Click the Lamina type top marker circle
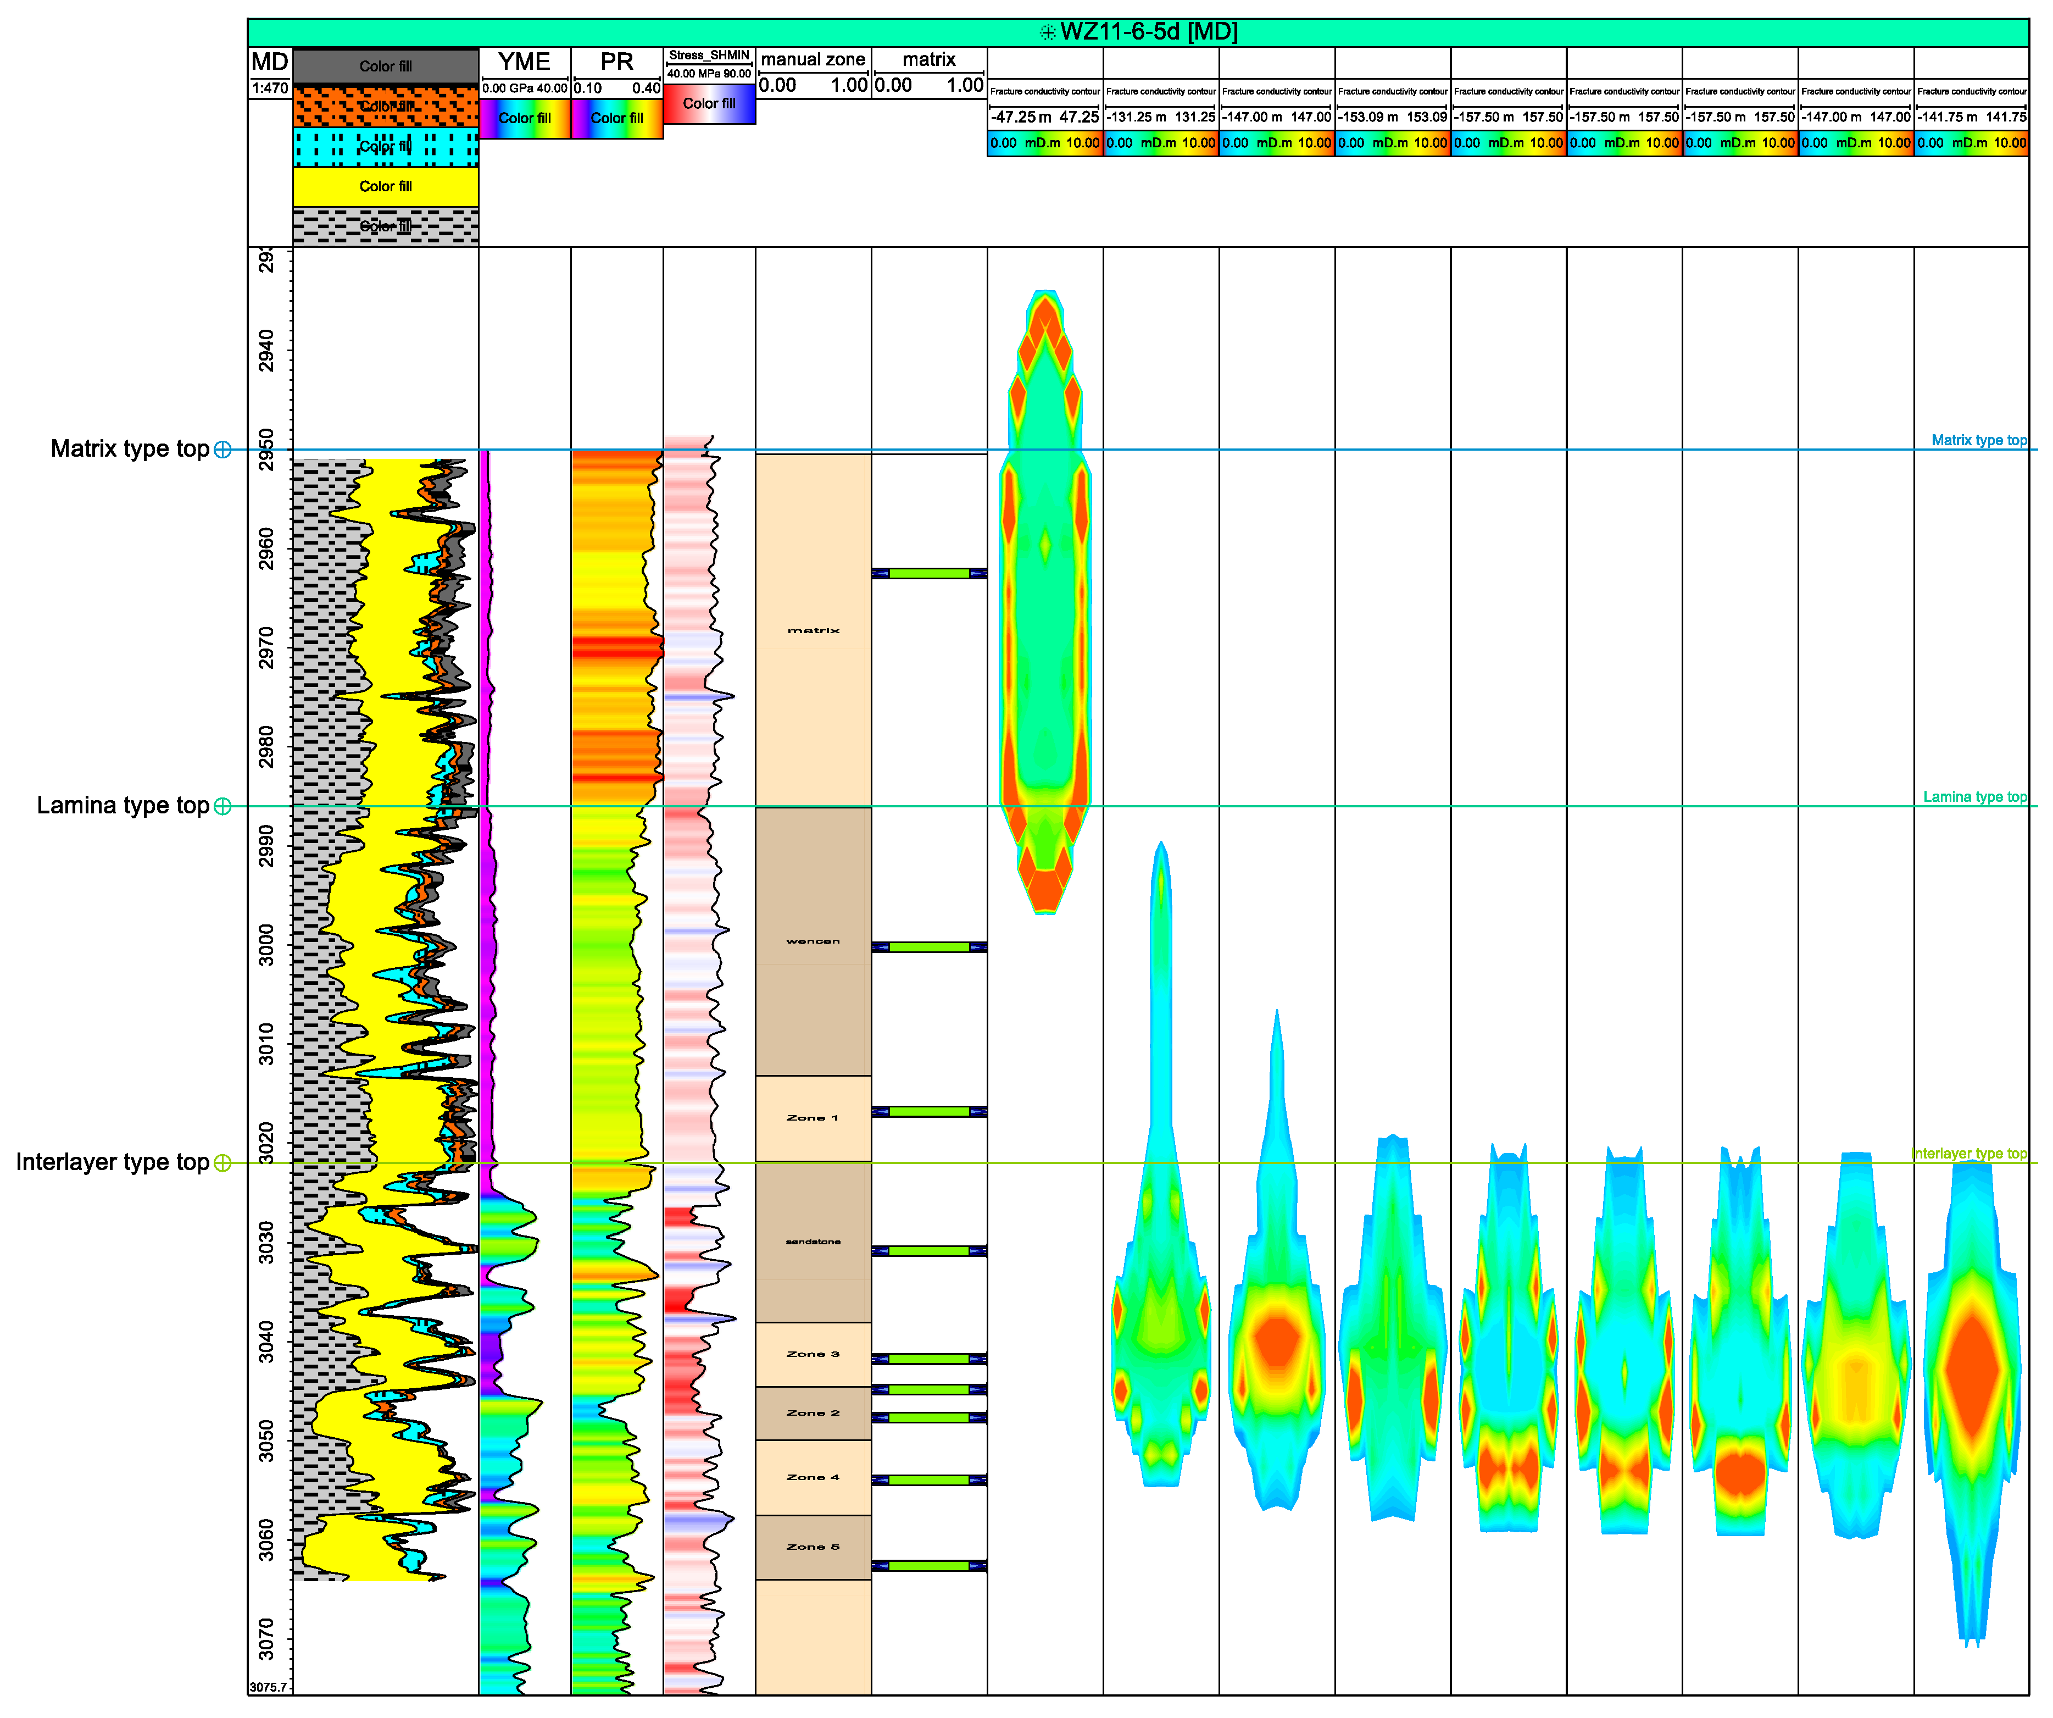 pos(223,807)
